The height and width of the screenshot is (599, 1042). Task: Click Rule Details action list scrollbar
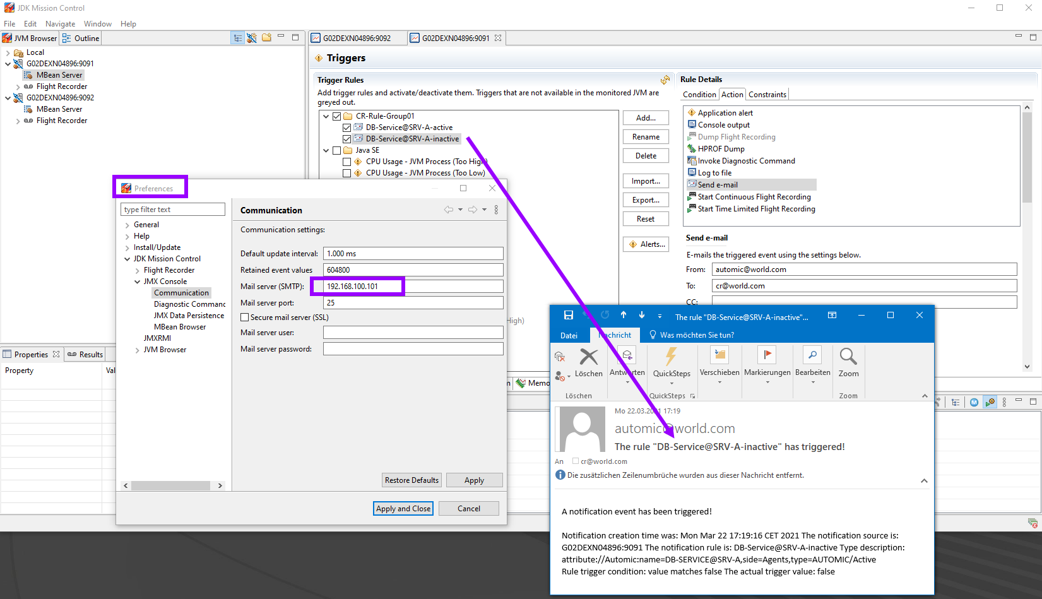(1027, 158)
